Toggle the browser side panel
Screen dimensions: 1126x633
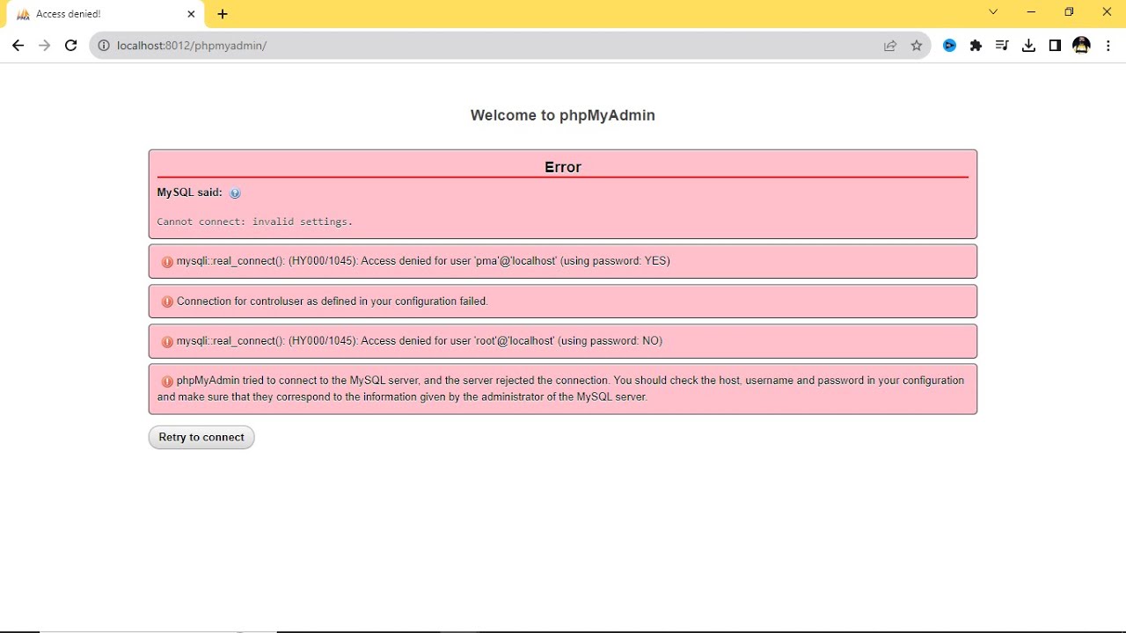[x=1055, y=45]
